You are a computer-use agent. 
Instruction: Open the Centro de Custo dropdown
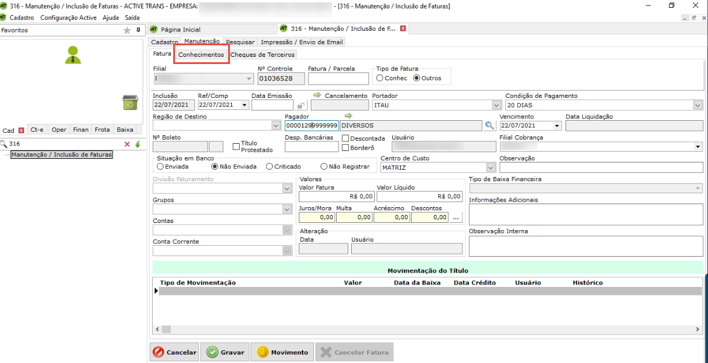click(x=490, y=168)
